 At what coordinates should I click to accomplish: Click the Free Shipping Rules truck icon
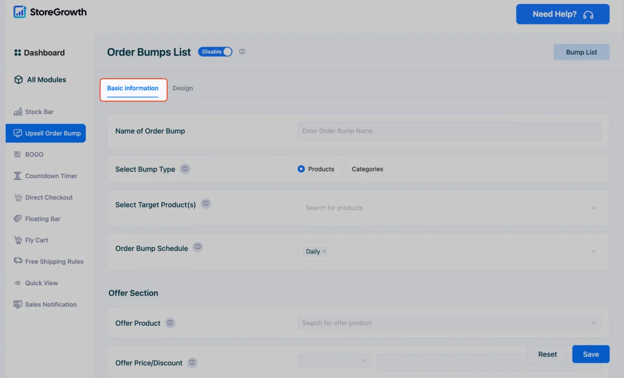point(18,261)
